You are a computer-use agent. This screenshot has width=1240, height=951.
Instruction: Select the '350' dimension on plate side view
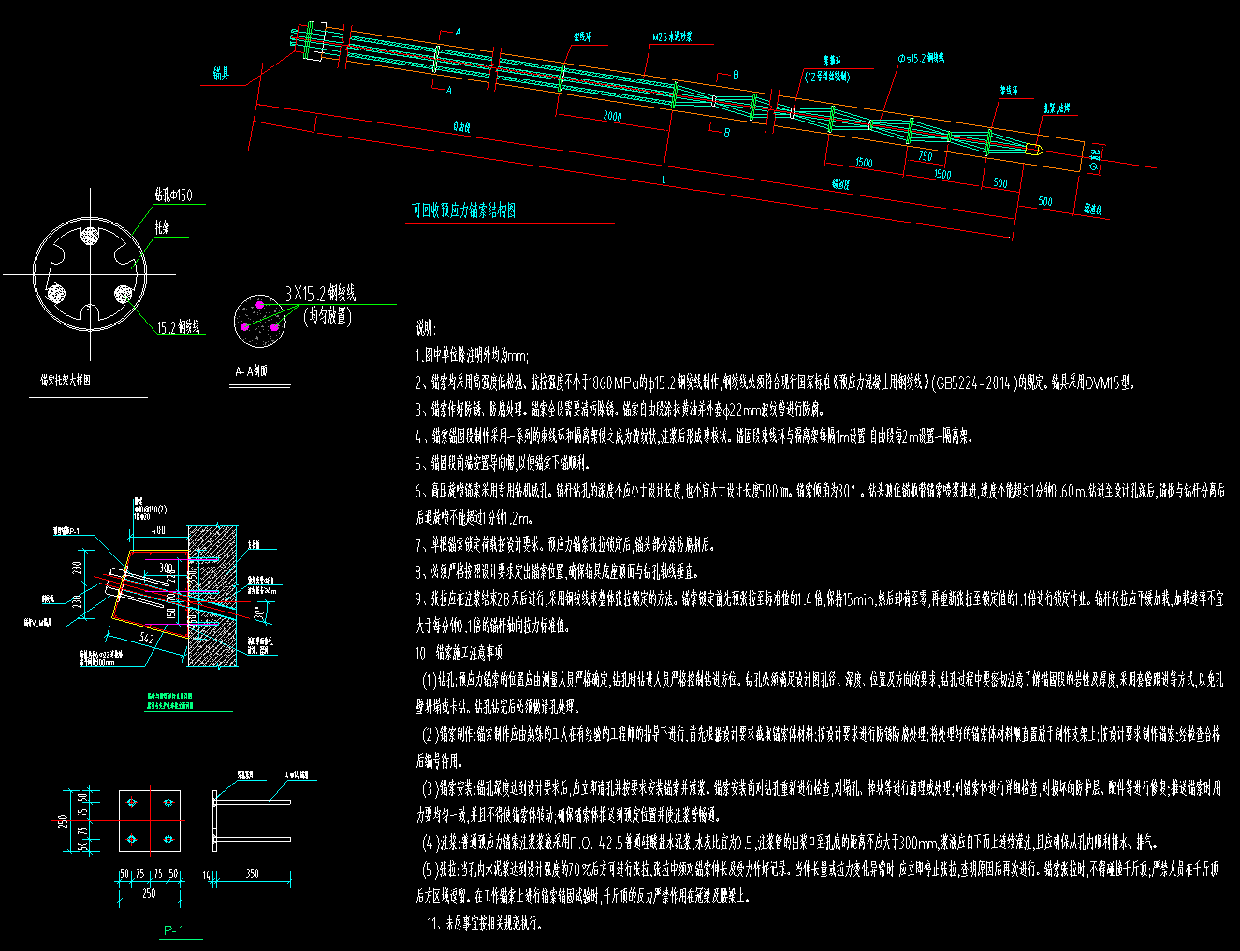tap(252, 873)
